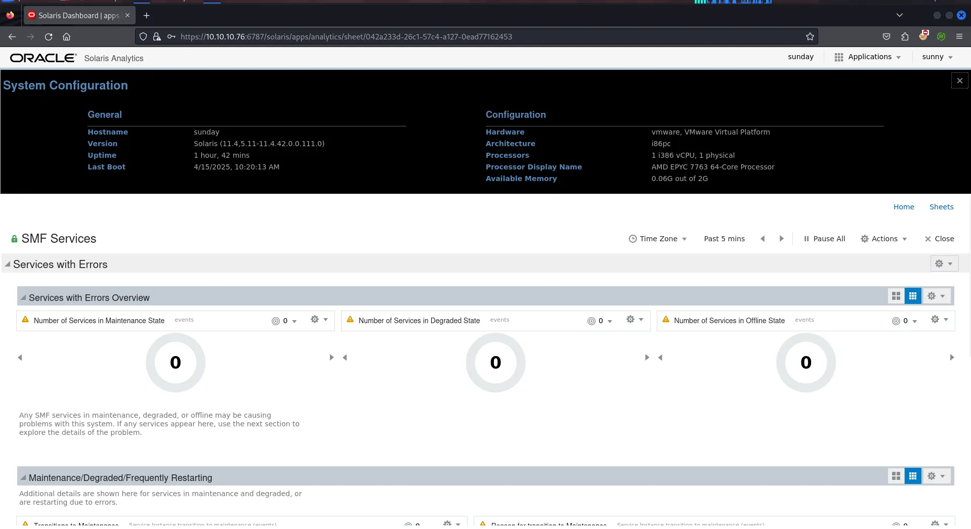
Task: Select the Solaris Dashboard browser tab
Action: [79, 16]
